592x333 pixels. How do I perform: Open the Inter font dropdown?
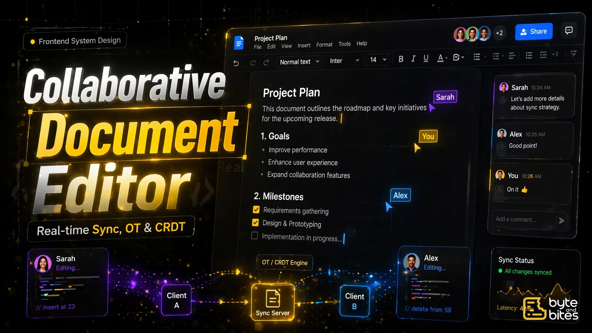(344, 61)
